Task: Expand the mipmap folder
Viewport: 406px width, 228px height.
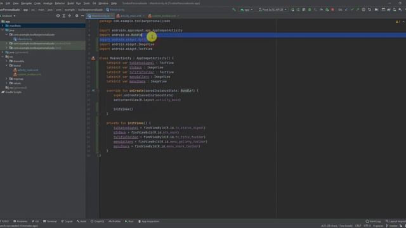Action: 7,79
